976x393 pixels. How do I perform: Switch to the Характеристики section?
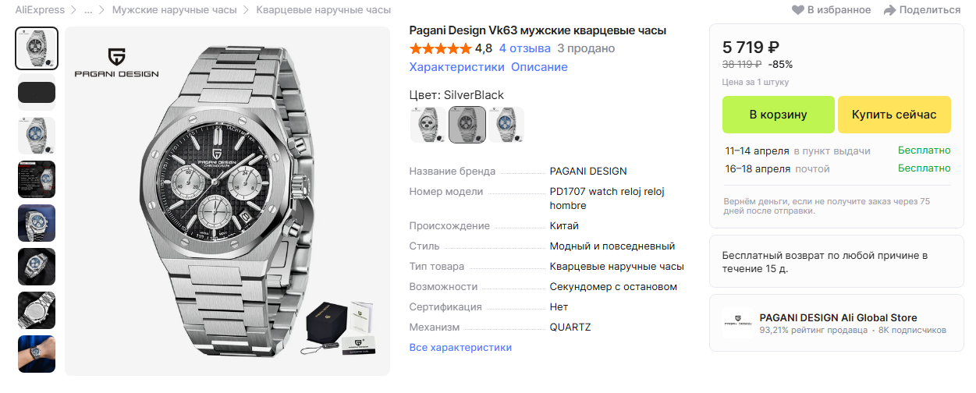click(x=457, y=67)
